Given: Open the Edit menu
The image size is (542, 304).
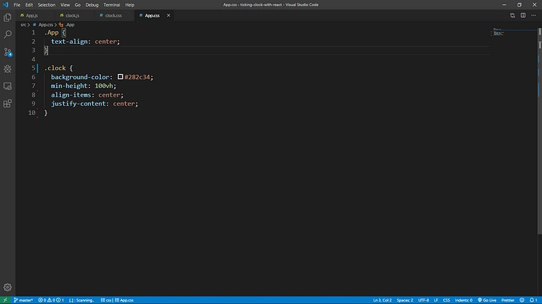Looking at the screenshot, I should click(29, 5).
